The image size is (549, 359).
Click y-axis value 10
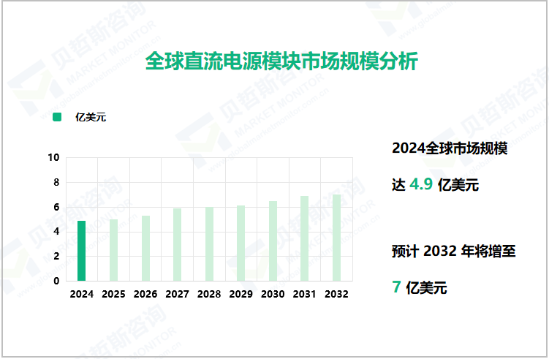point(53,158)
